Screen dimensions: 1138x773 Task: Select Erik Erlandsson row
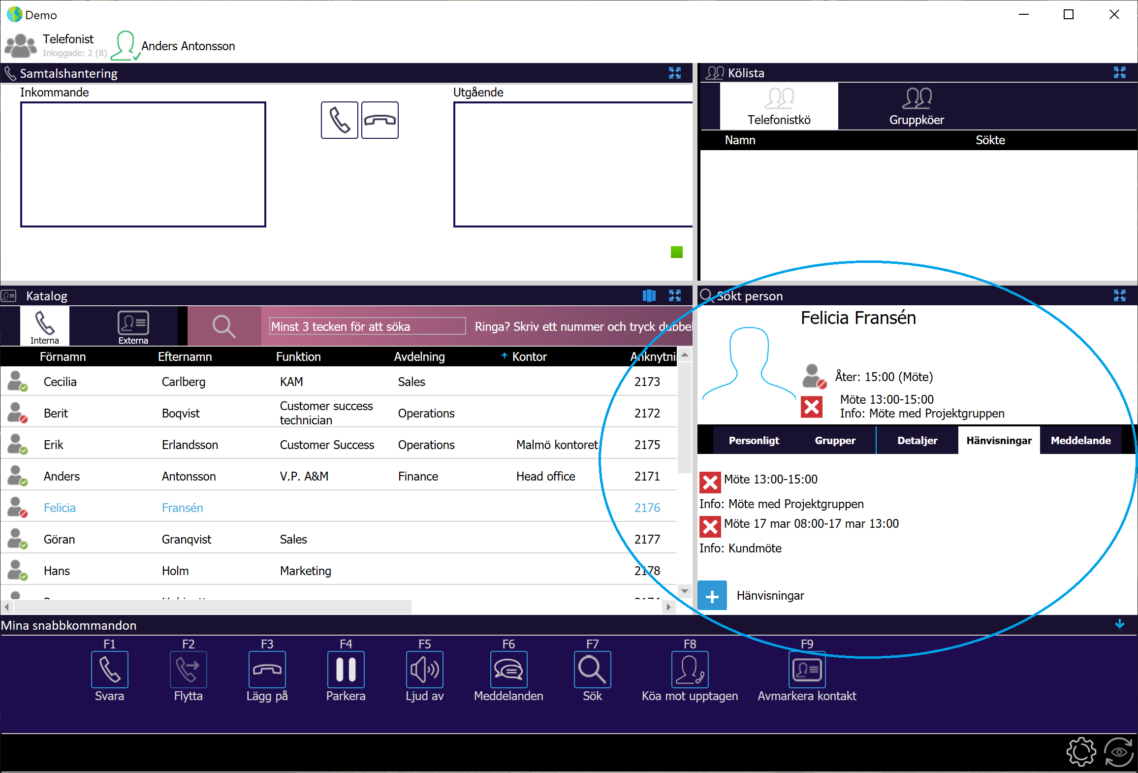[x=339, y=445]
